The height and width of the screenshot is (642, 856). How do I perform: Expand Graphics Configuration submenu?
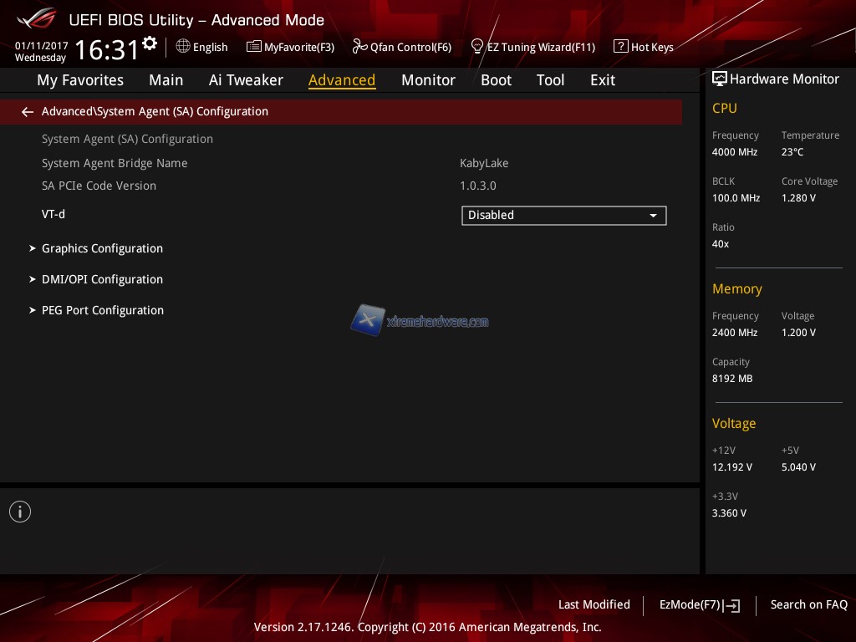(102, 248)
